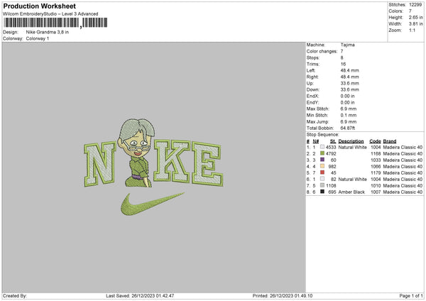Click the 'Min Stitch:' value 0.1 mm
Image resolution: width=426 pixels, height=301 pixels.
349,115
